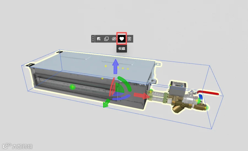
Task: Click the red lever handle of the ball valve
Action: [x=209, y=93]
